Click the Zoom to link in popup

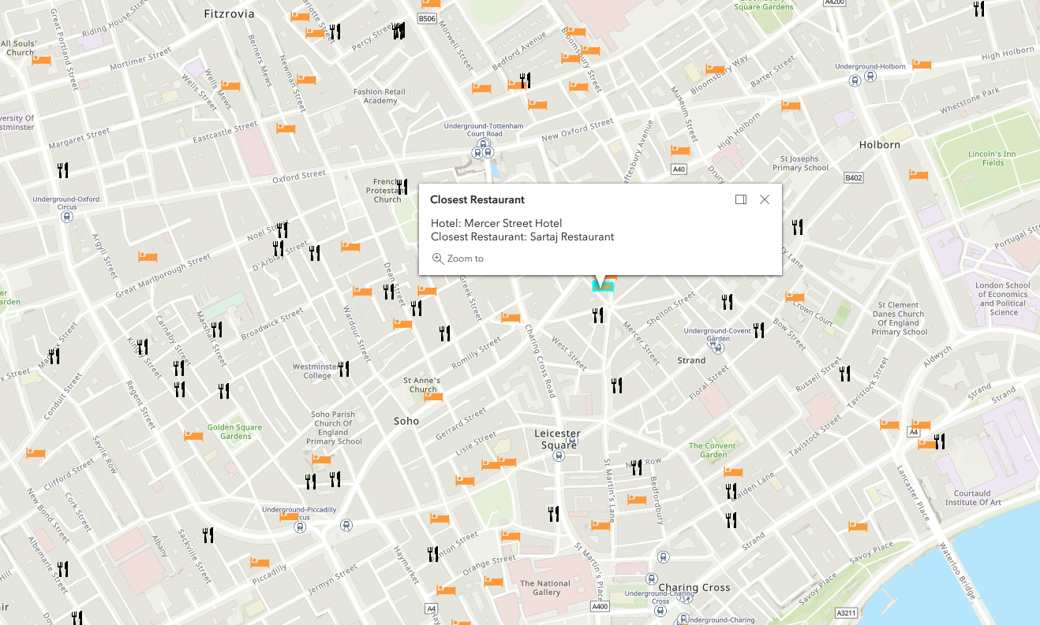coord(458,259)
